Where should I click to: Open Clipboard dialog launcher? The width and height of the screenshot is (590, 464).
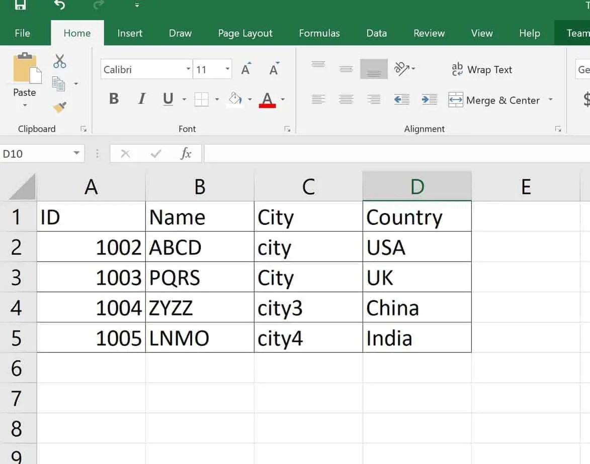(83, 129)
